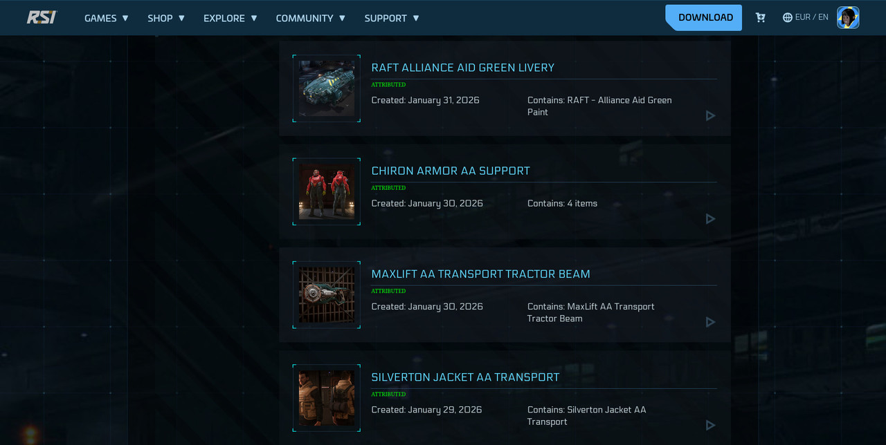The image size is (886, 445).
Task: Click 'Contains: RAFT - Alliance Aid Green Paint'
Action: point(599,106)
